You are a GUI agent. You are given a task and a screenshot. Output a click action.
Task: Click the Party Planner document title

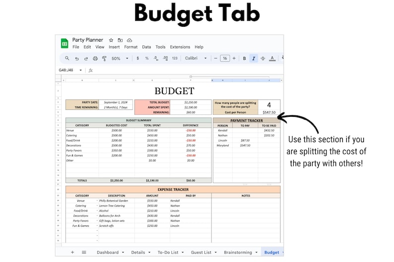88,40
